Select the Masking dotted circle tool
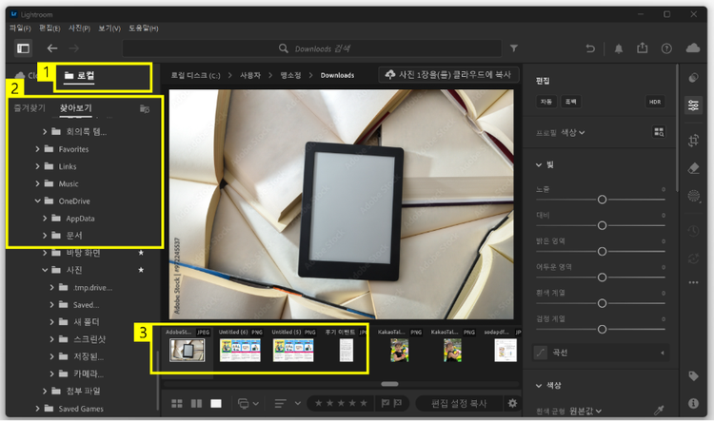Image resolution: width=714 pixels, height=421 pixels. click(693, 196)
